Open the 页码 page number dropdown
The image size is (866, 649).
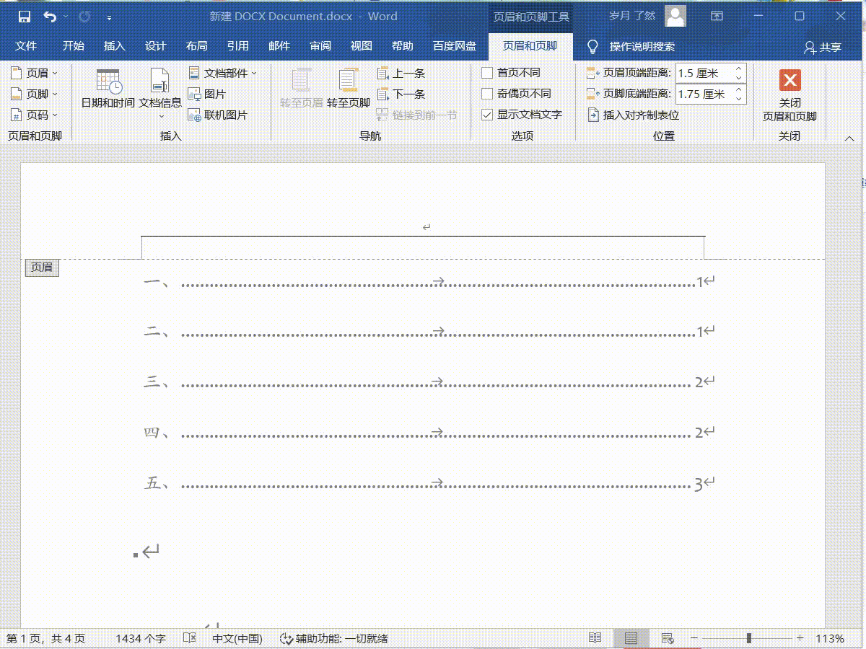(x=34, y=115)
